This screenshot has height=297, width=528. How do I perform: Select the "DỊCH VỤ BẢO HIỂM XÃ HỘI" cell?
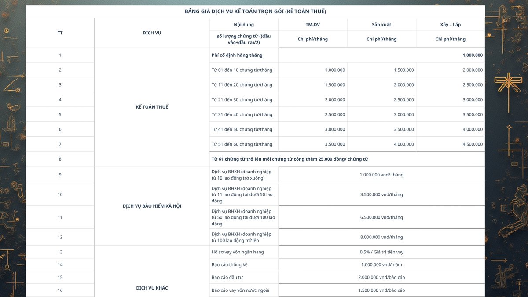coord(152,206)
